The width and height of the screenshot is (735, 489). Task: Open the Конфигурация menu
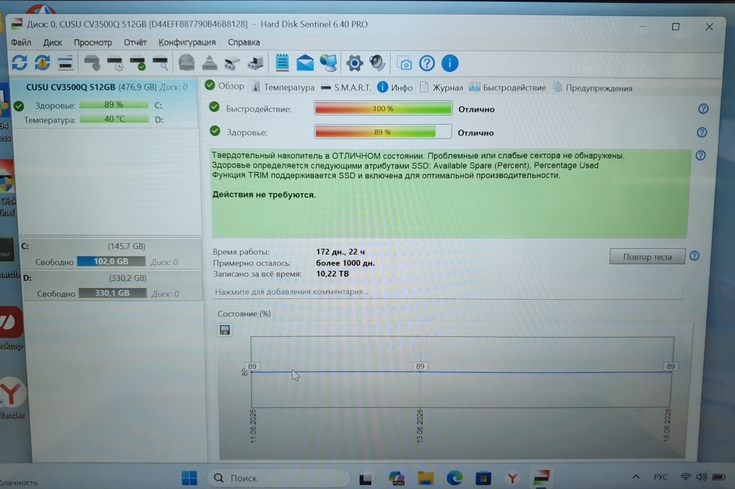point(187,43)
